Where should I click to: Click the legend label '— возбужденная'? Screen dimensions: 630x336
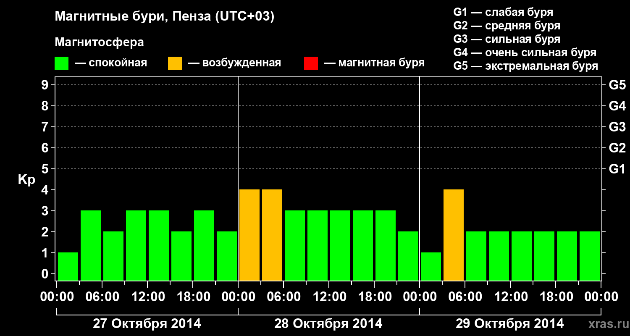(x=234, y=63)
